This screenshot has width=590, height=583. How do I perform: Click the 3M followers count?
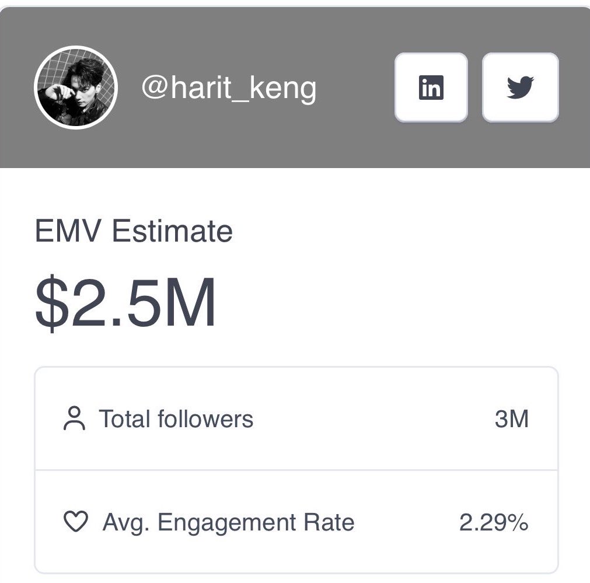pyautogui.click(x=512, y=418)
